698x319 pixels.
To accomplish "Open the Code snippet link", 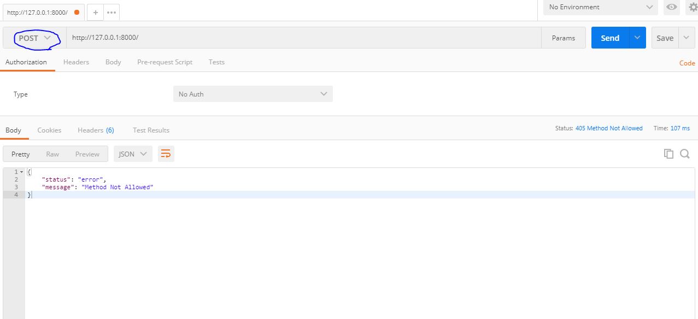I will (687, 63).
